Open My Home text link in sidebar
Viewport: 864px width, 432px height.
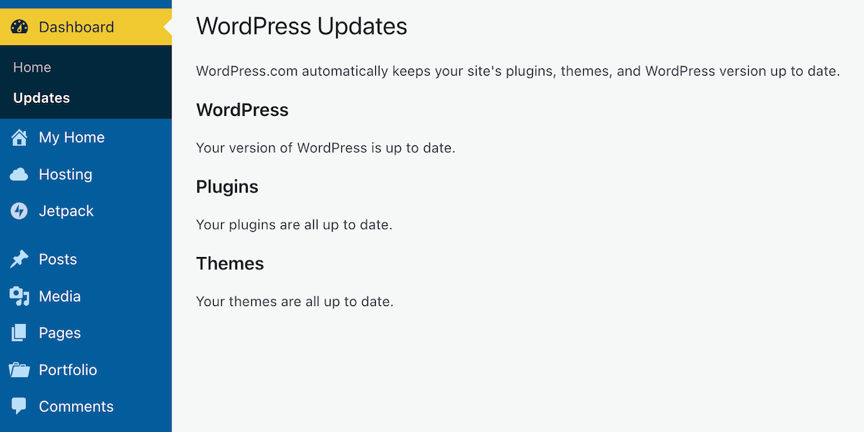[x=71, y=138]
